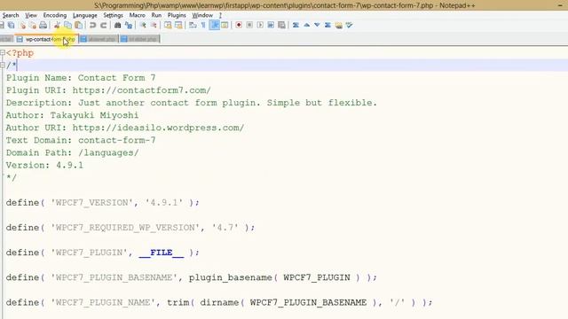The height and width of the screenshot is (319, 568).
Task: Click the Close All toolbar icon
Action: (33, 25)
